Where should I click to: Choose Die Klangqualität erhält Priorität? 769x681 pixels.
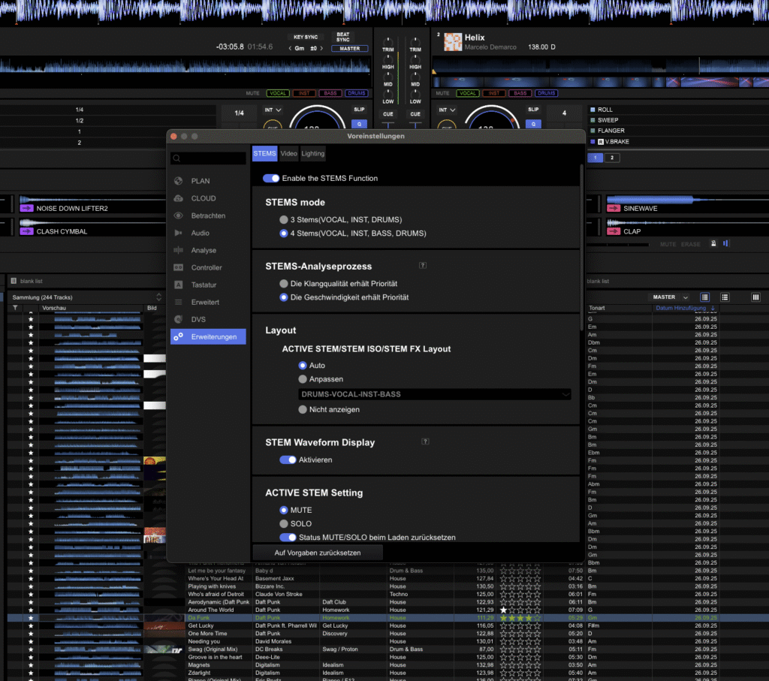tap(284, 284)
